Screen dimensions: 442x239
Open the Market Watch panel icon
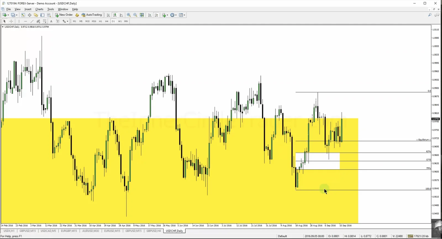(23, 15)
